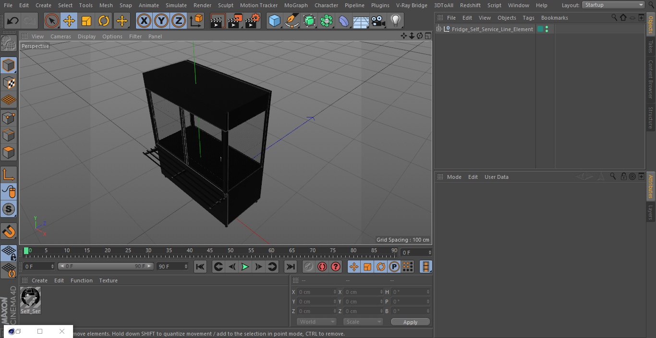Toggle record active objects button
Image resolution: width=656 pixels, height=338 pixels.
(x=308, y=267)
